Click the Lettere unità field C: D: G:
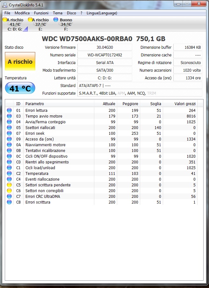 pos(105,78)
